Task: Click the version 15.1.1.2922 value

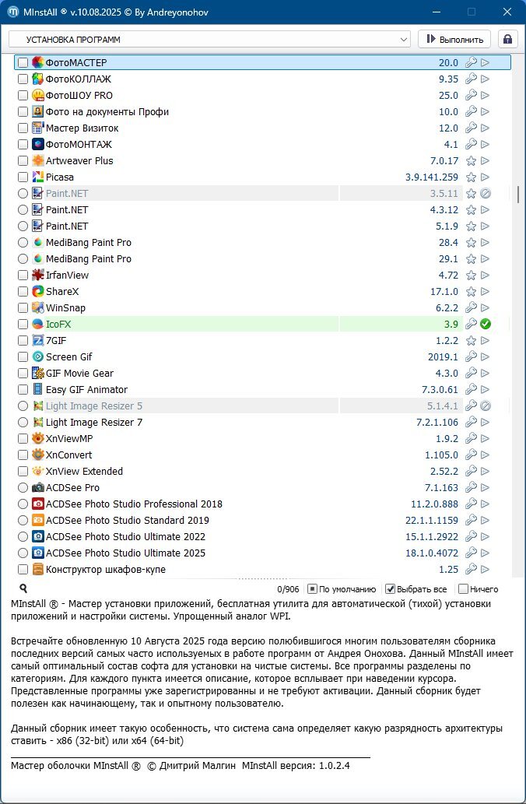Action: coord(432,537)
